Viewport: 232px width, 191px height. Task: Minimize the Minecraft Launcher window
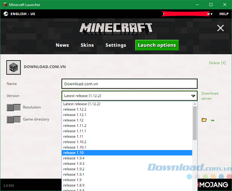[x=197, y=5]
